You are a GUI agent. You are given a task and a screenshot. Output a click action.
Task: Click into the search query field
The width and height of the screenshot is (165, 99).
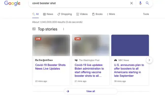[x=80, y=3]
